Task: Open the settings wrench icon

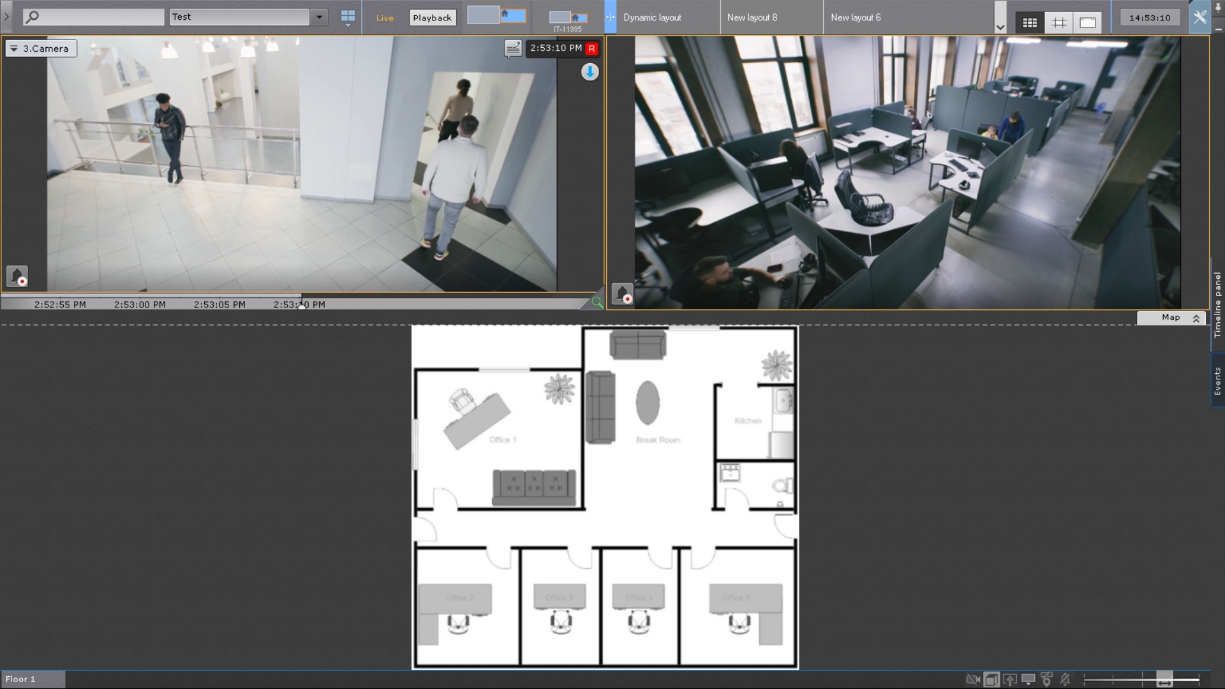Action: 1199,18
